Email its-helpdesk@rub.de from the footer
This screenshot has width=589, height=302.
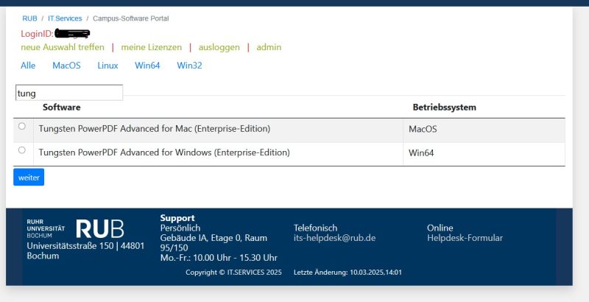coord(335,238)
